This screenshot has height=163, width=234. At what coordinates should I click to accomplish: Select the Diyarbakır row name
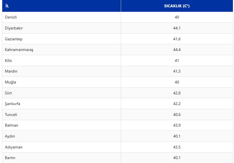[x=14, y=28]
